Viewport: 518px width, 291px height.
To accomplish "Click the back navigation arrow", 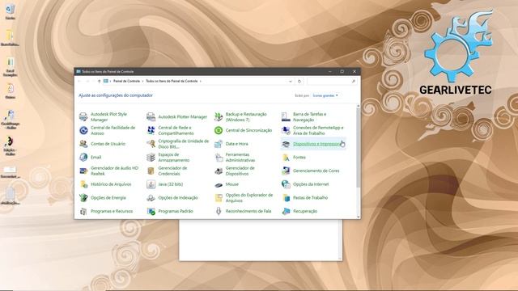I will click(x=79, y=81).
